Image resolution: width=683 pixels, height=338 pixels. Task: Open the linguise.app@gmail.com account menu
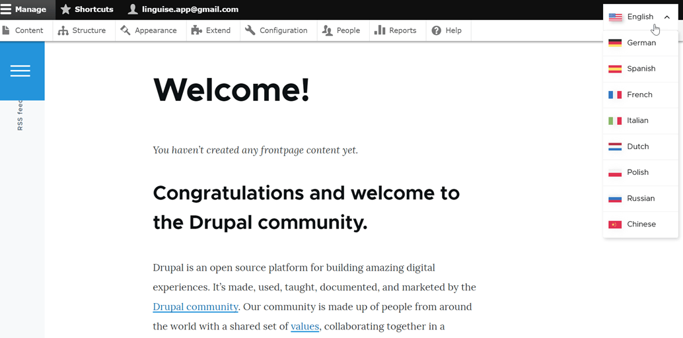click(x=184, y=10)
